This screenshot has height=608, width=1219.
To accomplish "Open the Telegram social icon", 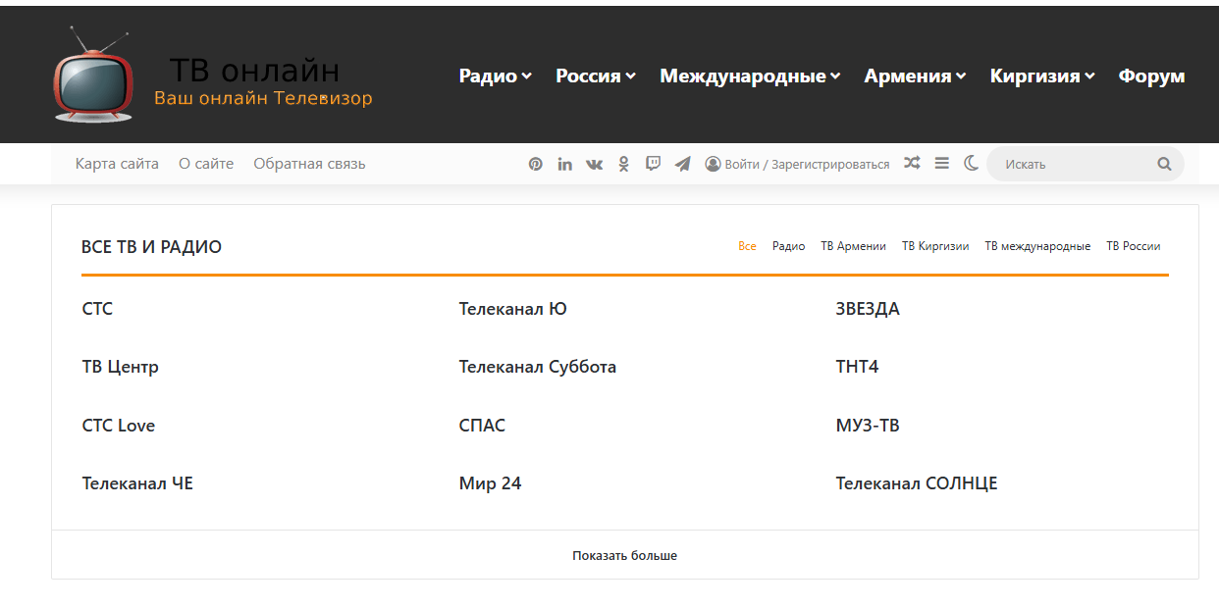I will [x=682, y=164].
